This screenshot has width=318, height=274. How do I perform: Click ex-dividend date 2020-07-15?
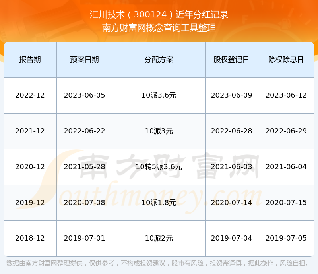coord(286,202)
